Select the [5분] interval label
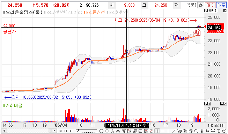This screenshot has width=228, height=134. (191, 5)
